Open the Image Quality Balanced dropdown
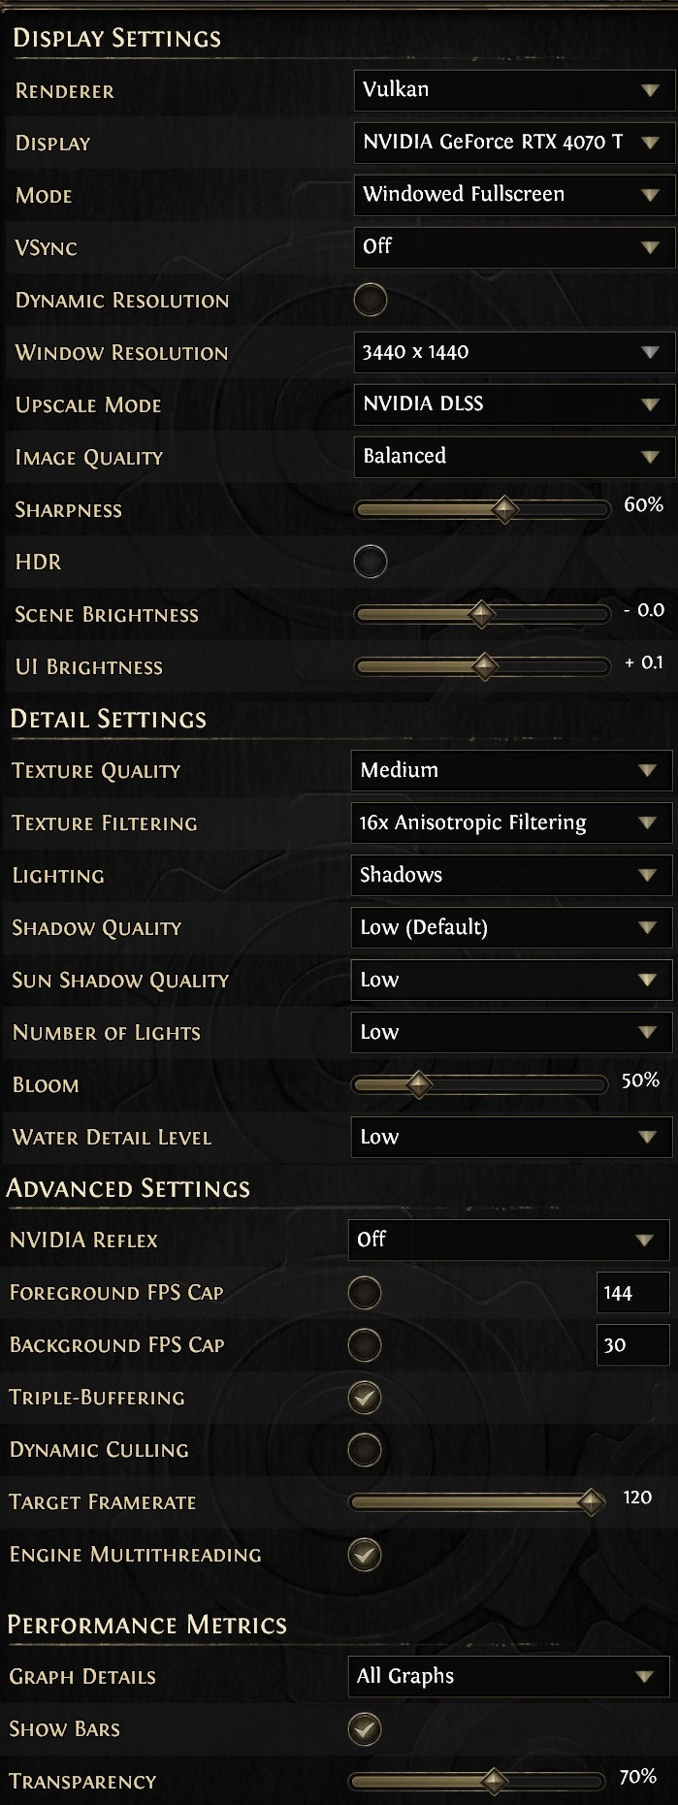Image resolution: width=678 pixels, height=1805 pixels. click(513, 457)
